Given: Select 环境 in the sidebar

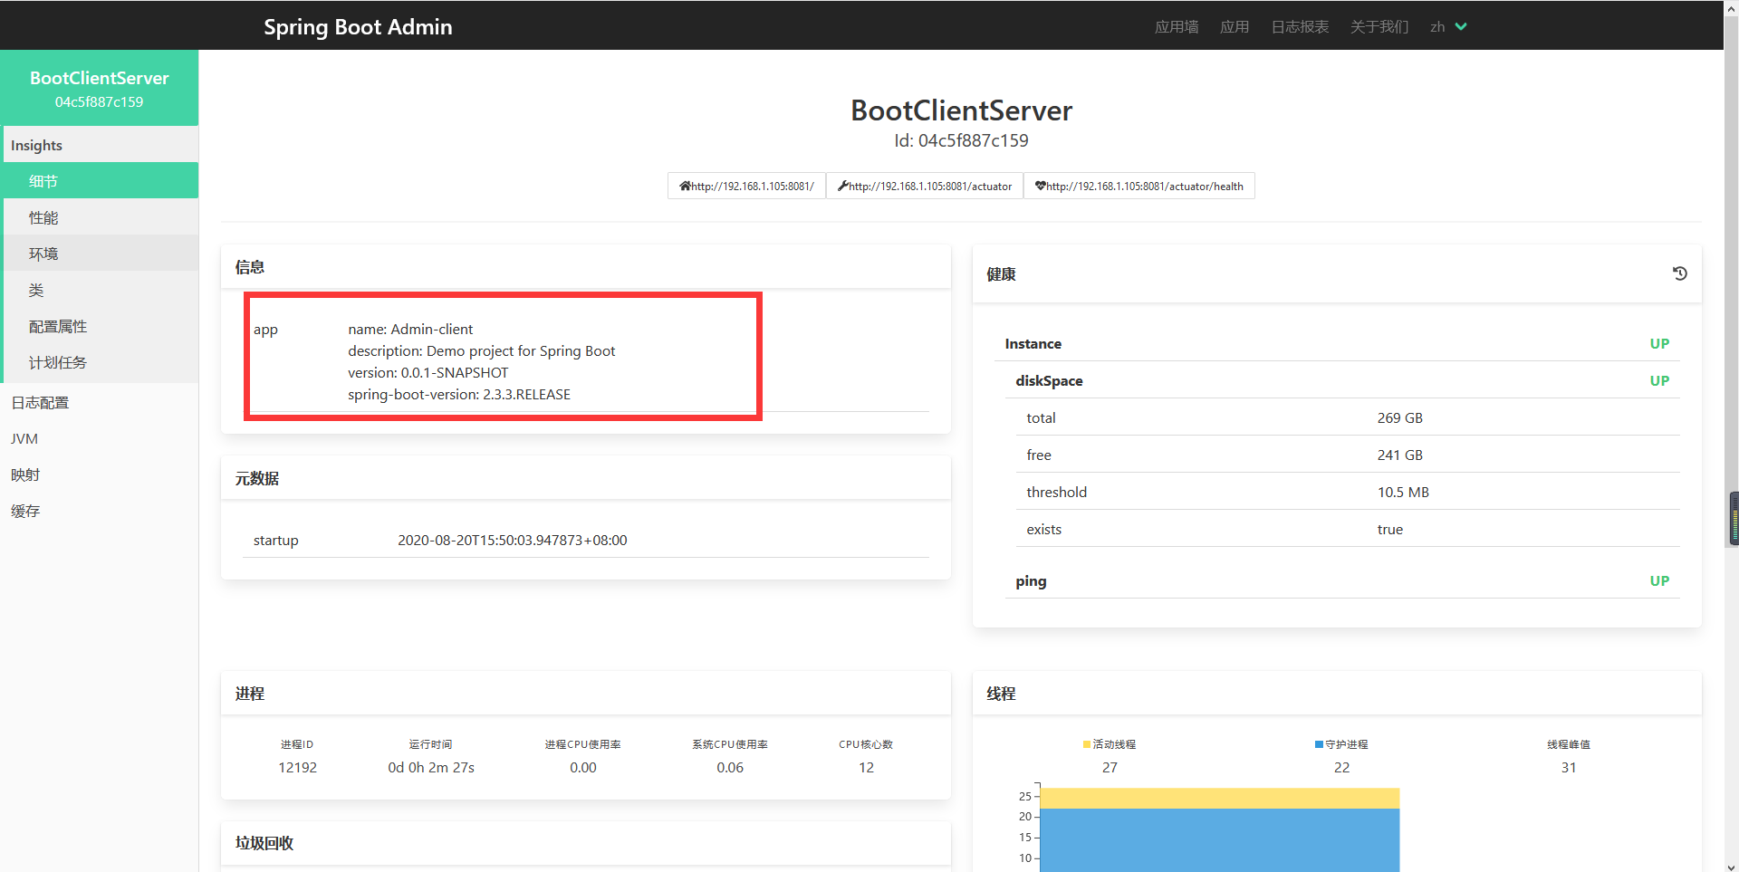Looking at the screenshot, I should pos(43,254).
